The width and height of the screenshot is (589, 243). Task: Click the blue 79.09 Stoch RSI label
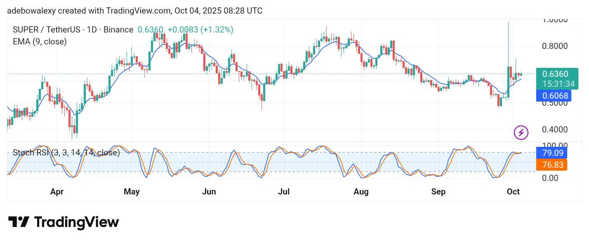551,153
